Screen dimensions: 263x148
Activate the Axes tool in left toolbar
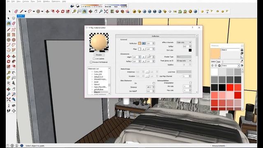click(9, 83)
